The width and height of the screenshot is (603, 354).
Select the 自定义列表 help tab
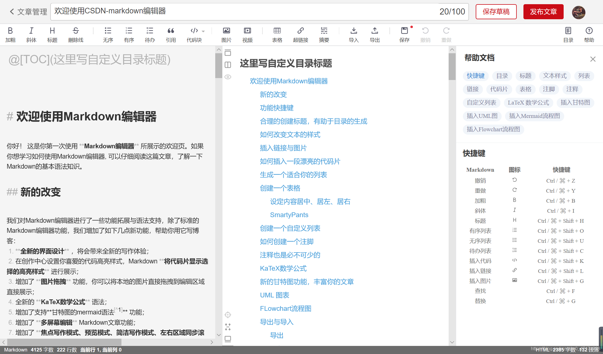pos(481,103)
